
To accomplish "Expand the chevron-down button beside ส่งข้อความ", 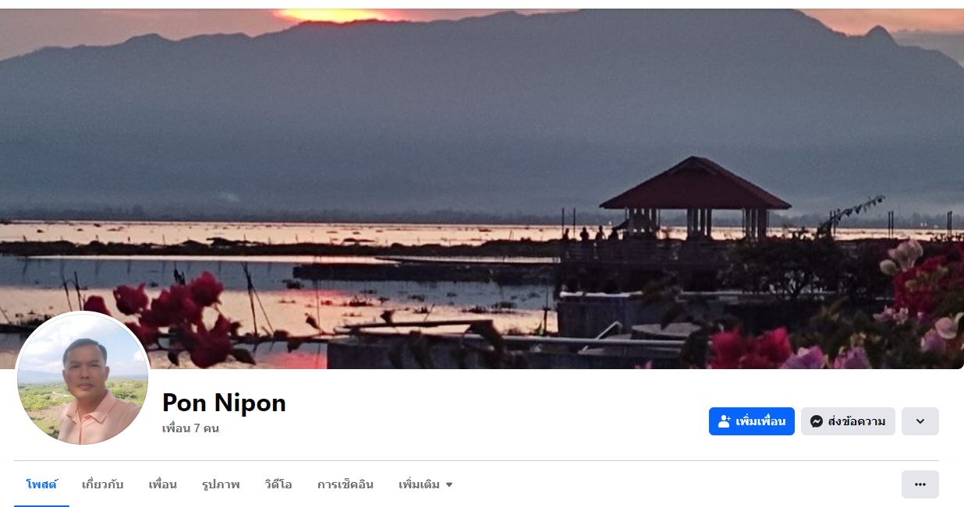I will tap(920, 421).
